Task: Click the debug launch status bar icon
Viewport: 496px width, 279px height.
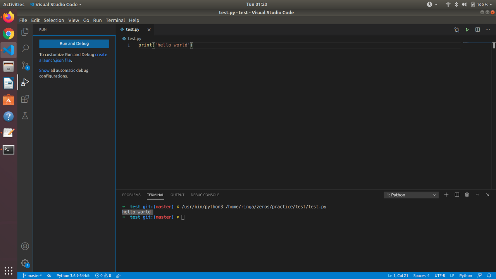Action: point(119,276)
